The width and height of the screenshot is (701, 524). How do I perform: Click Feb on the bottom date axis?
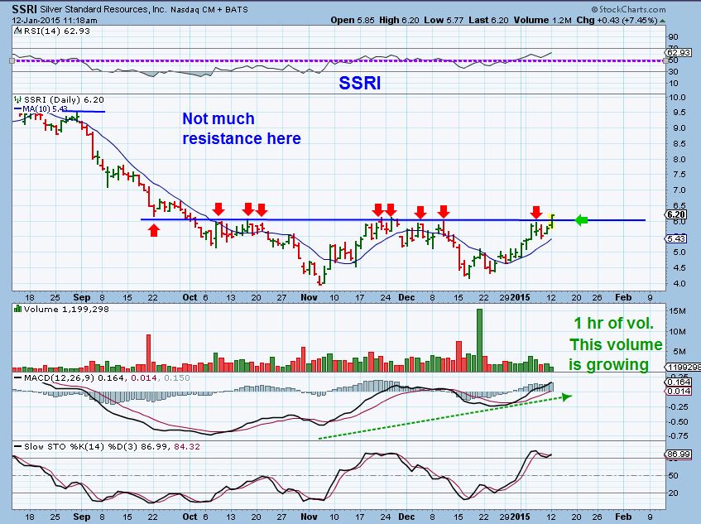point(623,517)
